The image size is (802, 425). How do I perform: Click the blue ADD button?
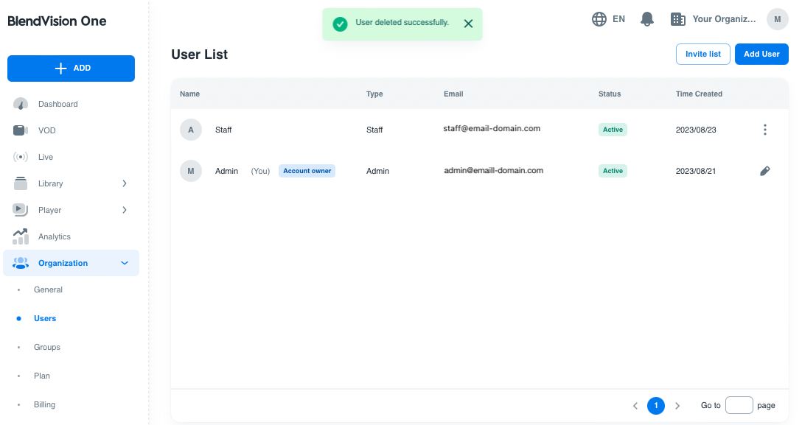[x=71, y=68]
